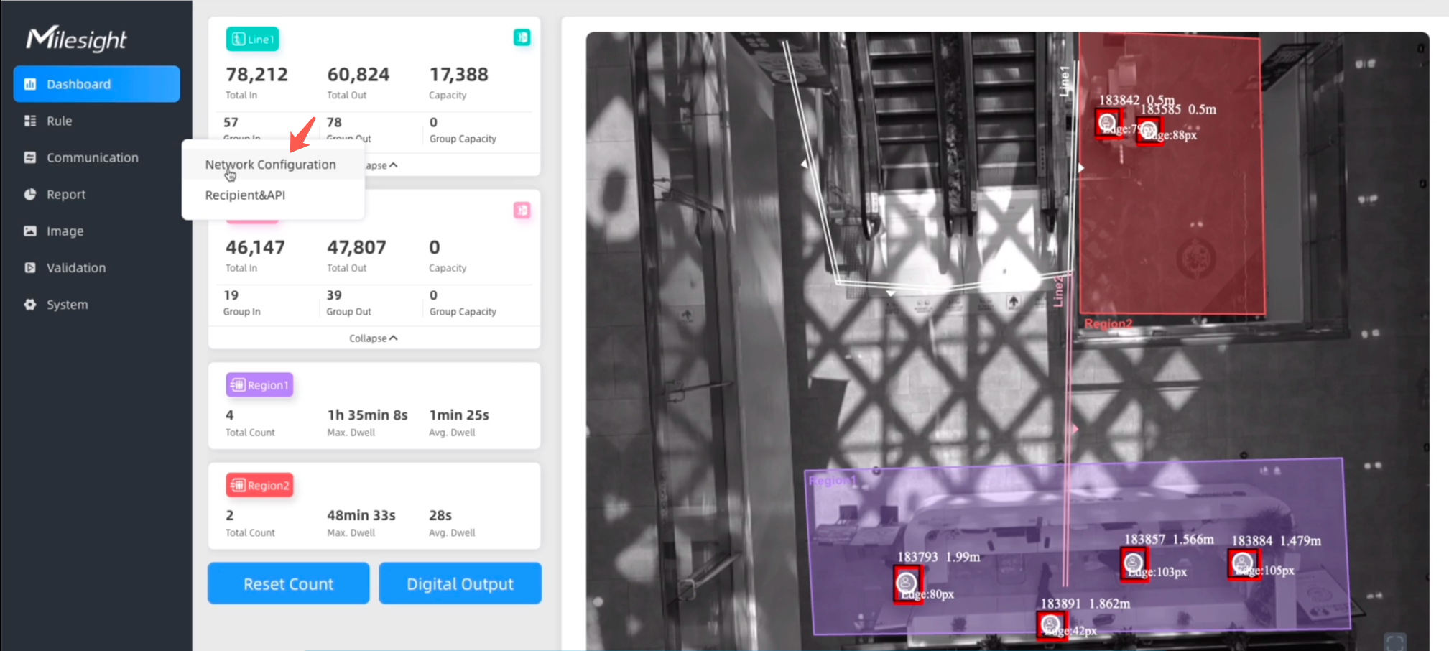This screenshot has width=1449, height=651.
Task: Select the purple Region1 tag
Action: pyautogui.click(x=259, y=385)
